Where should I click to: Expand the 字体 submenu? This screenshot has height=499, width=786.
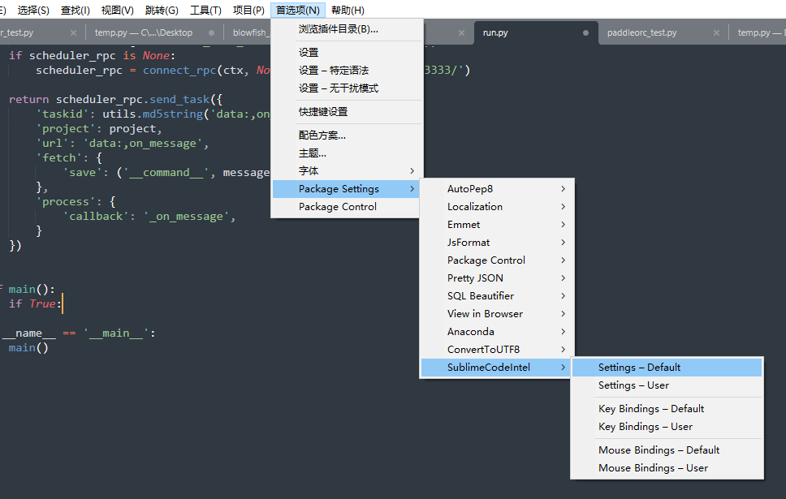tap(347, 171)
